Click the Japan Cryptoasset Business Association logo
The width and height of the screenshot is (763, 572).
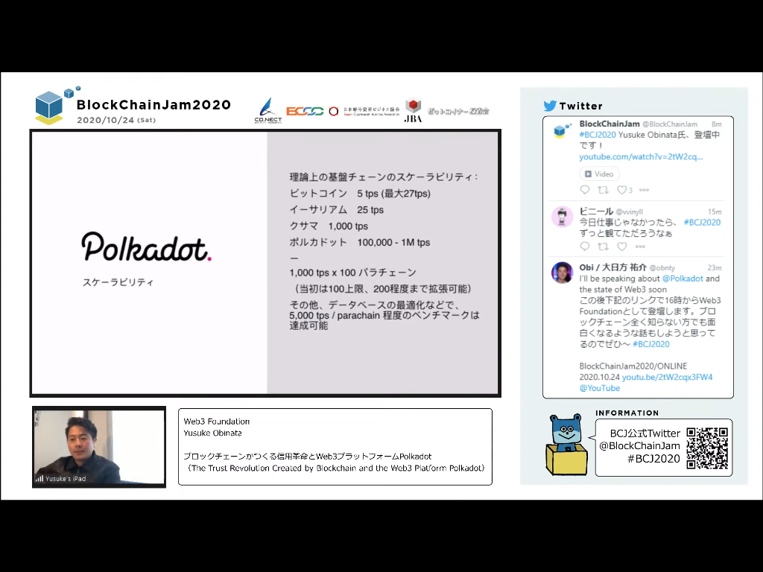365,112
